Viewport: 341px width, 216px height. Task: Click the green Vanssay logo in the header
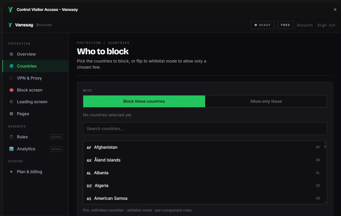tap(10, 25)
